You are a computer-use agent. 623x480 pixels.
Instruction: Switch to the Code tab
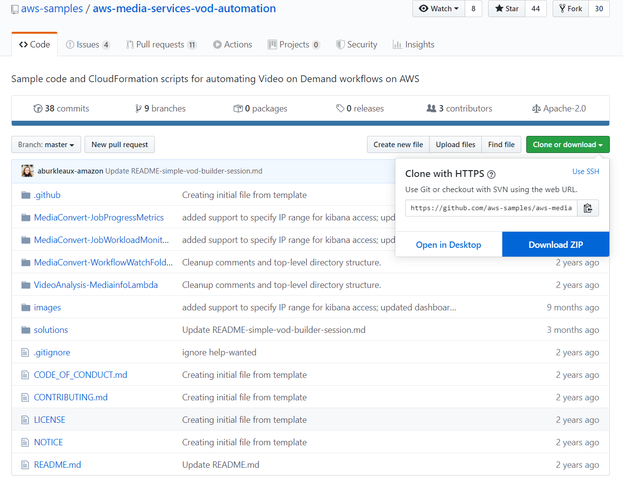tap(34, 44)
